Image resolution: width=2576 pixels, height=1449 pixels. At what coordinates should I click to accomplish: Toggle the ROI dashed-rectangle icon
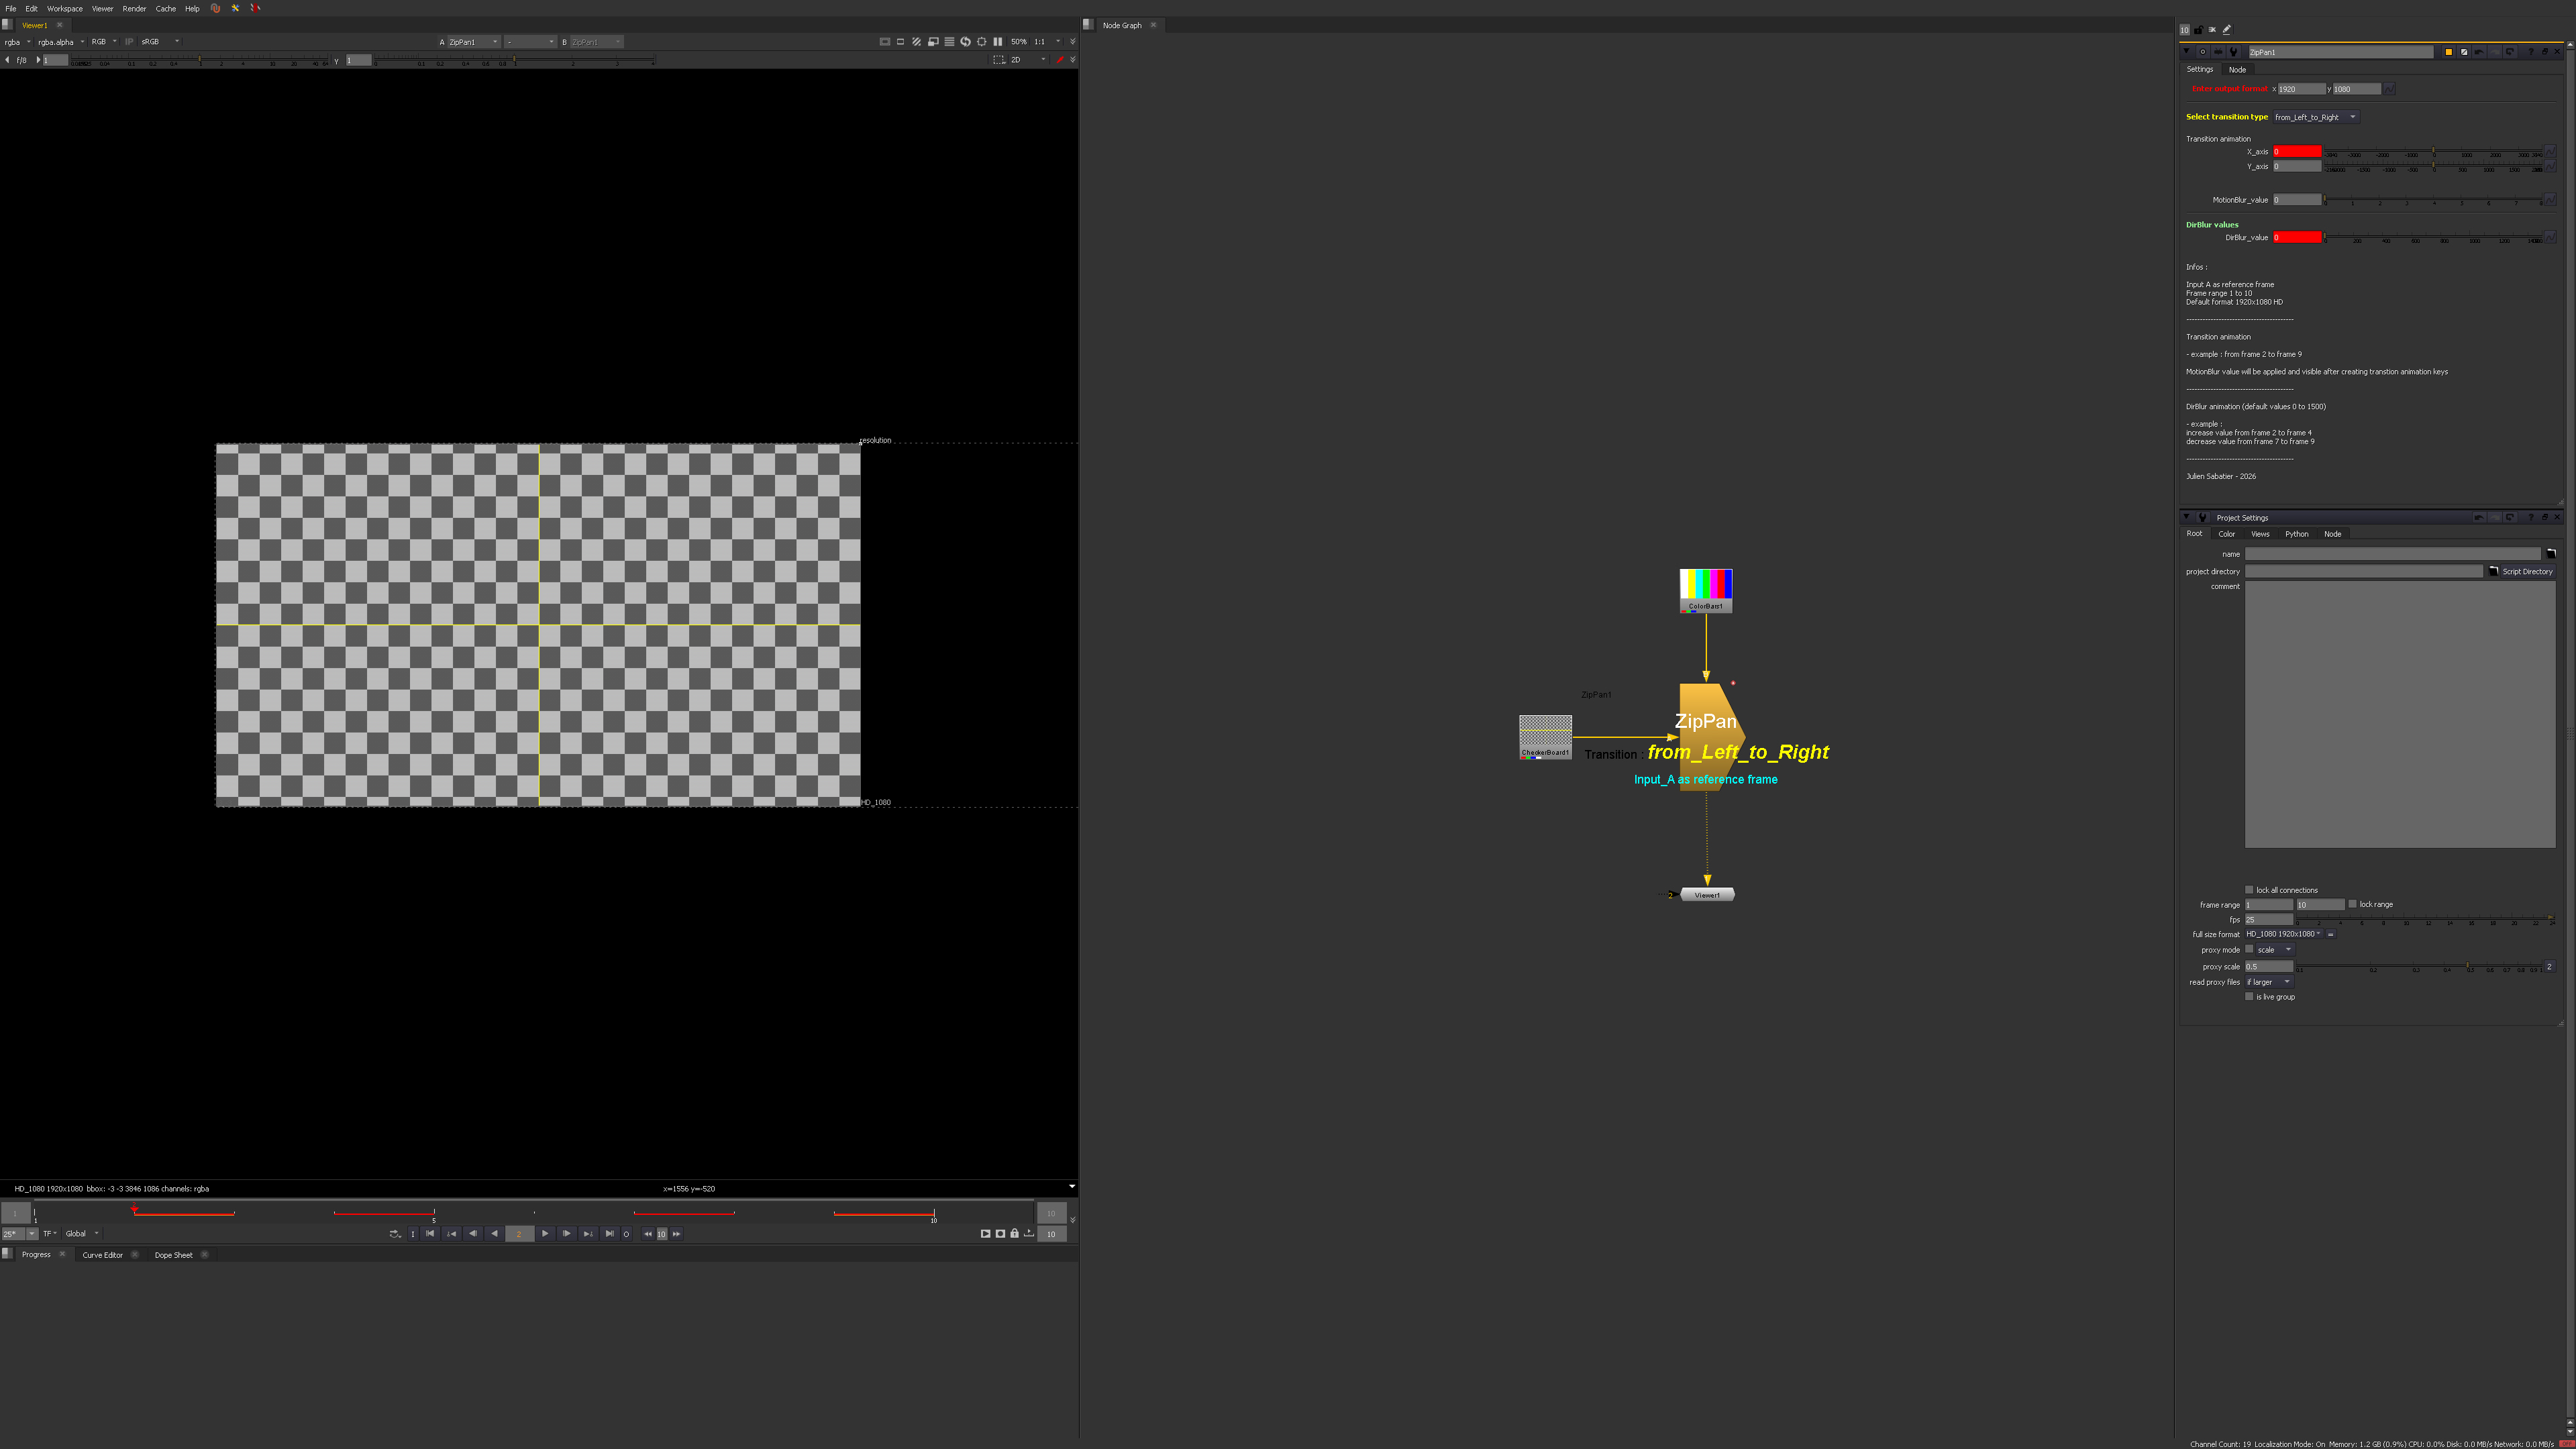[998, 60]
